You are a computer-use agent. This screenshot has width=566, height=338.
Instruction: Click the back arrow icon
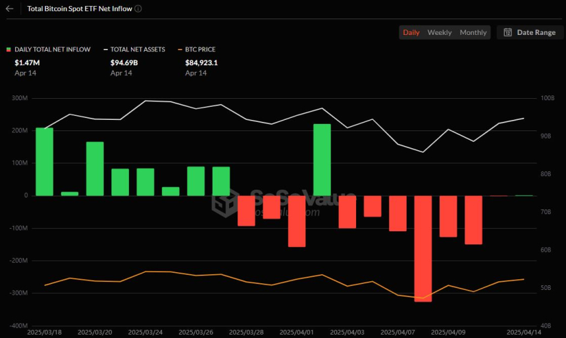[10, 9]
